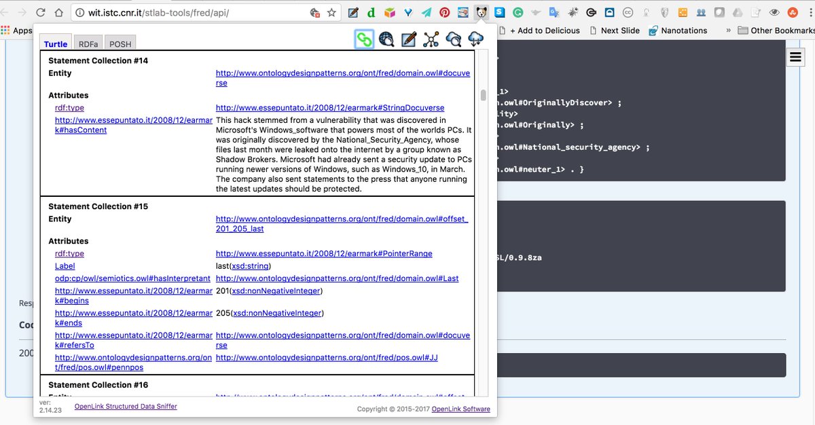Image resolution: width=815 pixels, height=425 pixels.
Task: Click the Pinterest extension icon
Action: click(444, 12)
